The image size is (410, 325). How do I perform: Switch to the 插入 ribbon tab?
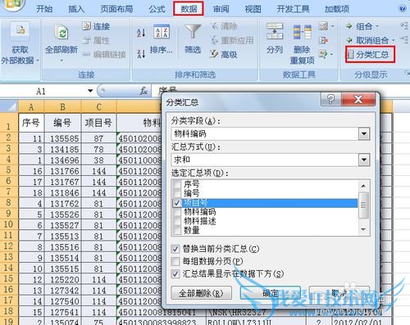click(x=76, y=9)
